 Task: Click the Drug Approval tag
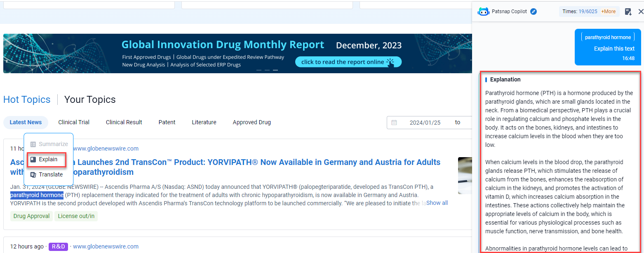click(x=31, y=216)
